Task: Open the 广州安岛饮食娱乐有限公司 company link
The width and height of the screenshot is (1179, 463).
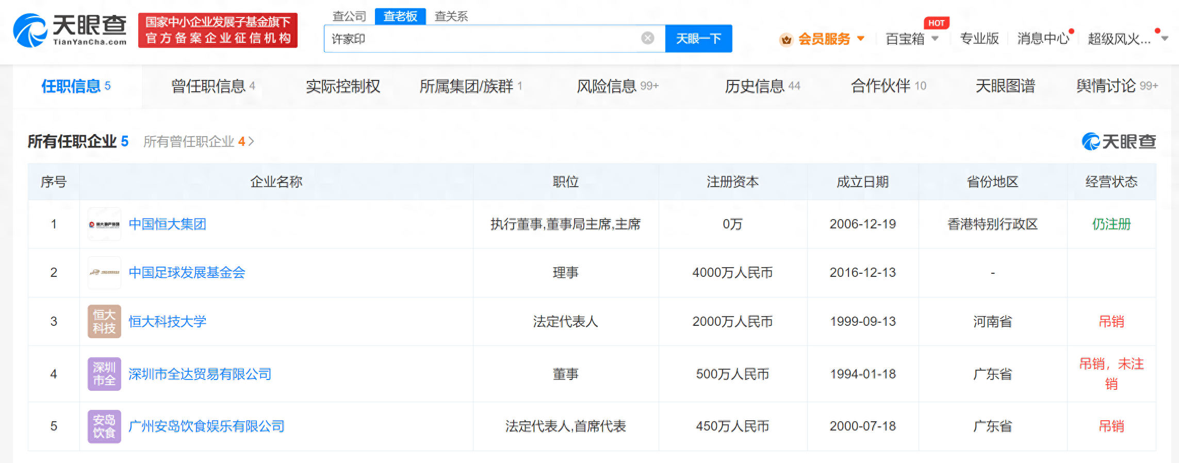Action: (x=206, y=426)
